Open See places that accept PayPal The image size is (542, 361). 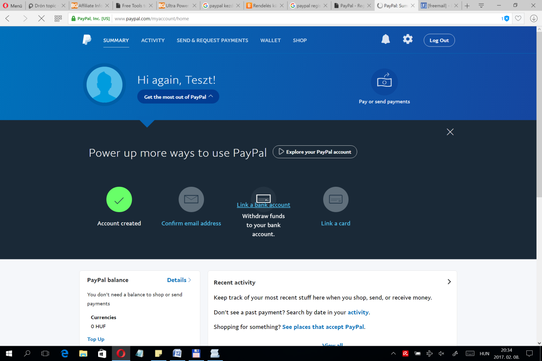(x=323, y=327)
